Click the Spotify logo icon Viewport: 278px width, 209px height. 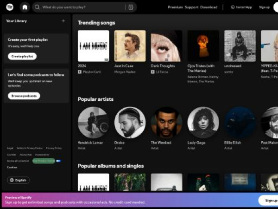point(10,7)
